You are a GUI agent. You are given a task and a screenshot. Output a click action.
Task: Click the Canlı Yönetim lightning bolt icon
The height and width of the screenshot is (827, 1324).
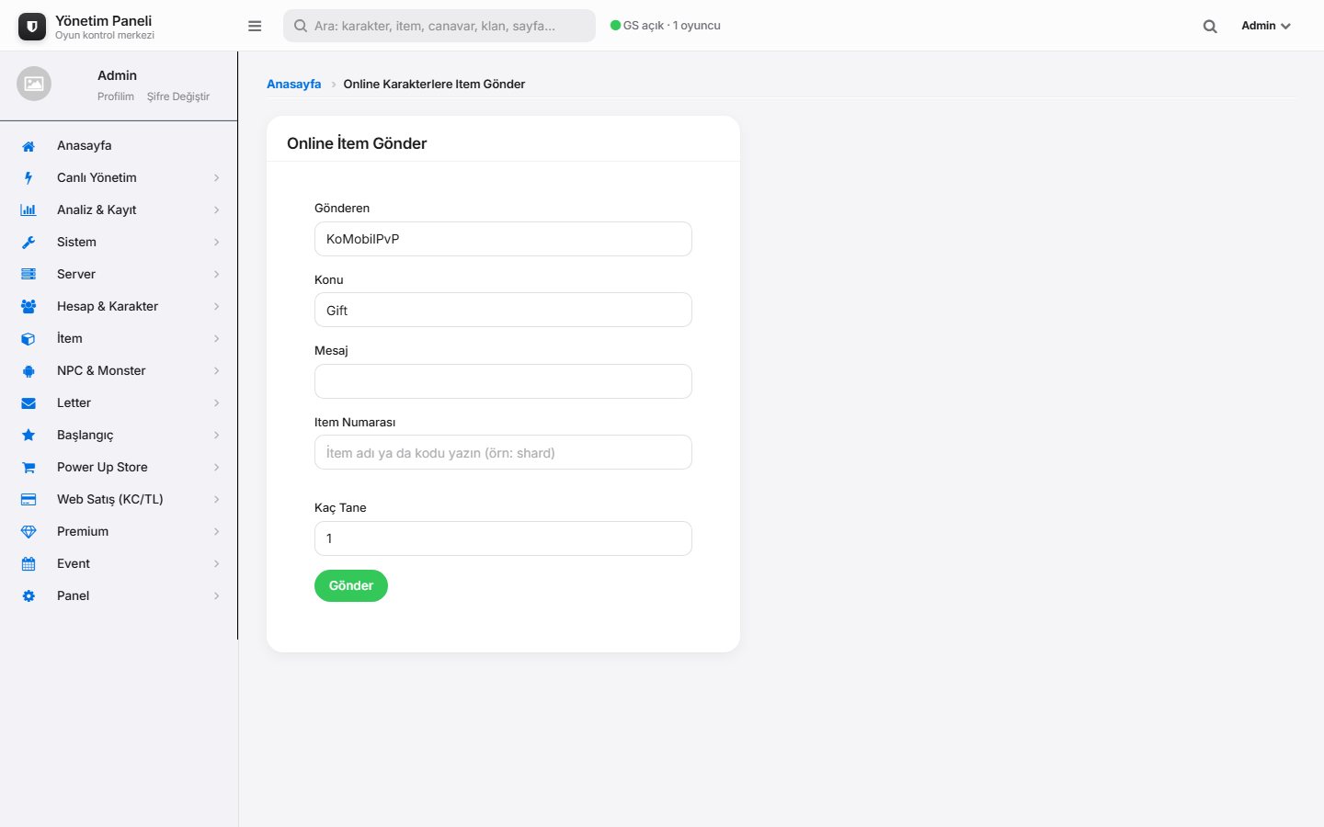coord(29,178)
